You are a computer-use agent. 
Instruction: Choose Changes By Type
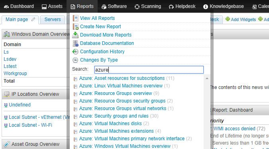coord(99,60)
